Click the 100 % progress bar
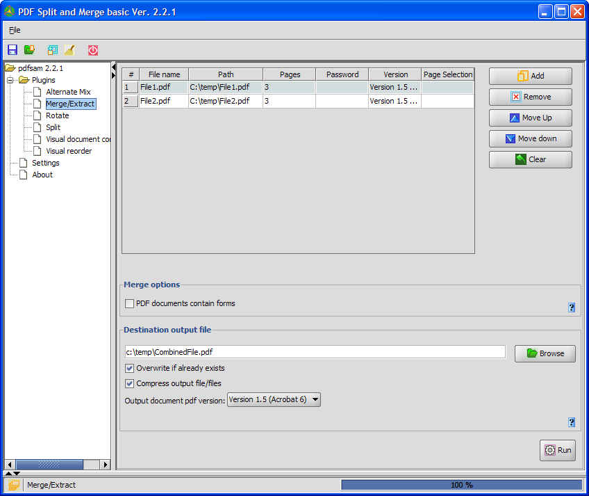The height and width of the screenshot is (496, 589). point(462,485)
